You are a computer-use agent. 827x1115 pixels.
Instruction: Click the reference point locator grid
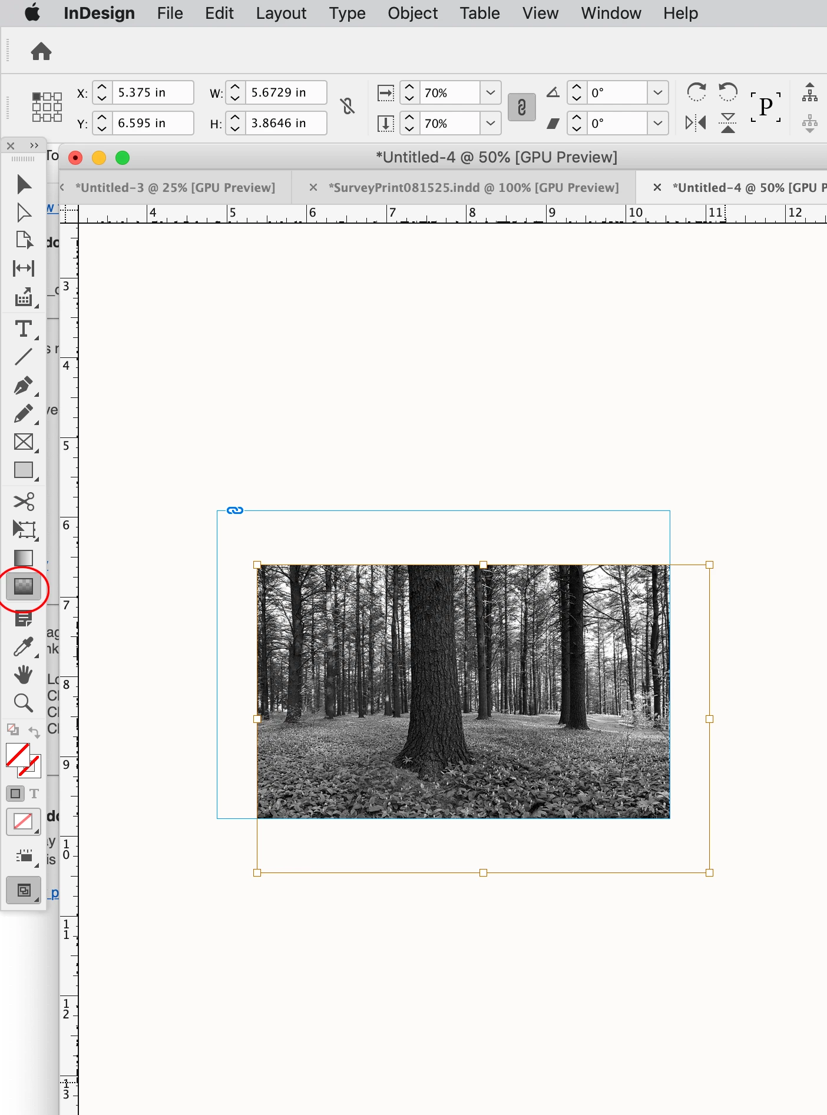tap(47, 107)
